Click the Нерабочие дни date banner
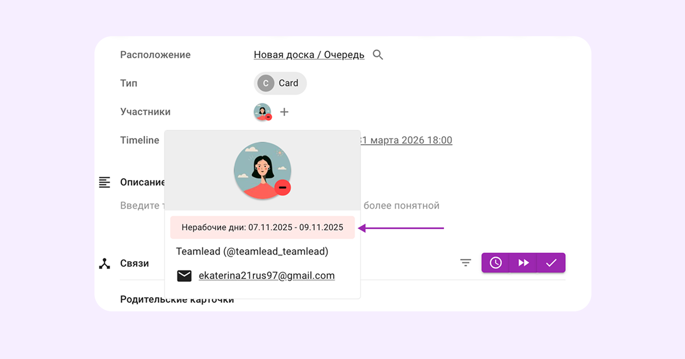 (262, 228)
